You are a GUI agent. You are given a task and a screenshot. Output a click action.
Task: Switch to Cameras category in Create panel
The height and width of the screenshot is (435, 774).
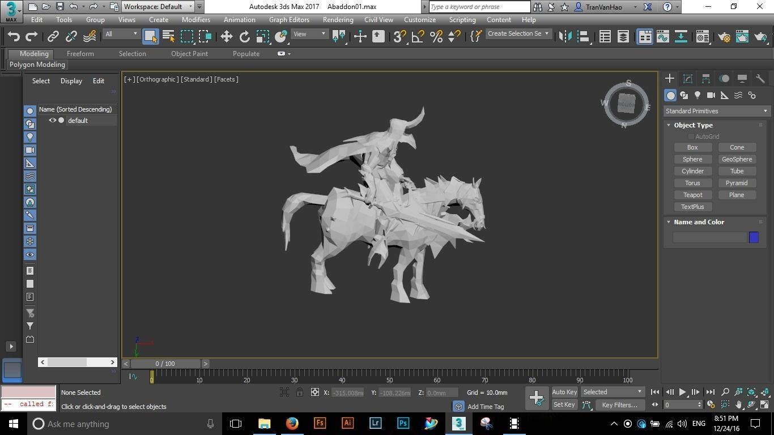click(711, 95)
